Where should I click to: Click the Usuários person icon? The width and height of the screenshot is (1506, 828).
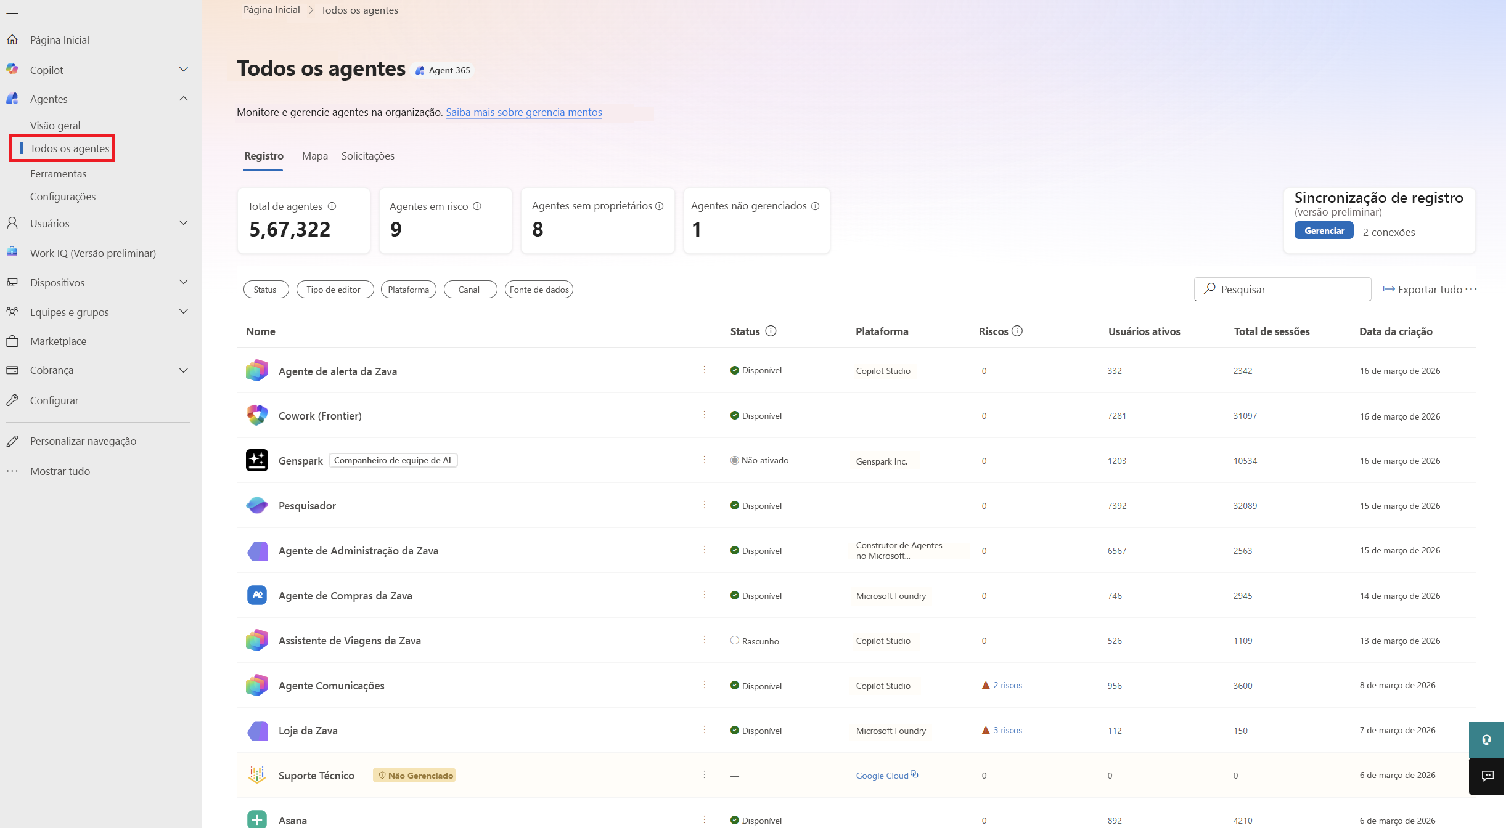pos(12,223)
